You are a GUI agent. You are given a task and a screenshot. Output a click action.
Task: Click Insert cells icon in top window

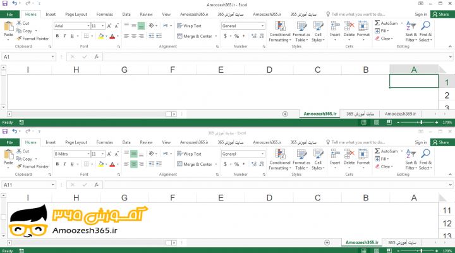pos(335,26)
